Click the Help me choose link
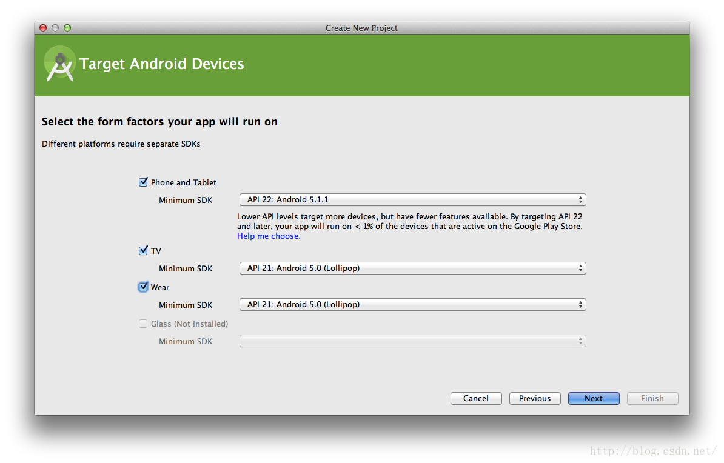724x463 pixels. 269,236
